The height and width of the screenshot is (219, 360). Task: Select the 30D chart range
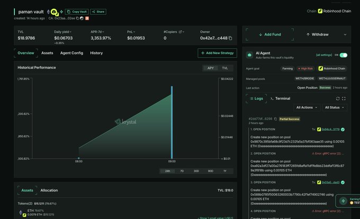196,171
